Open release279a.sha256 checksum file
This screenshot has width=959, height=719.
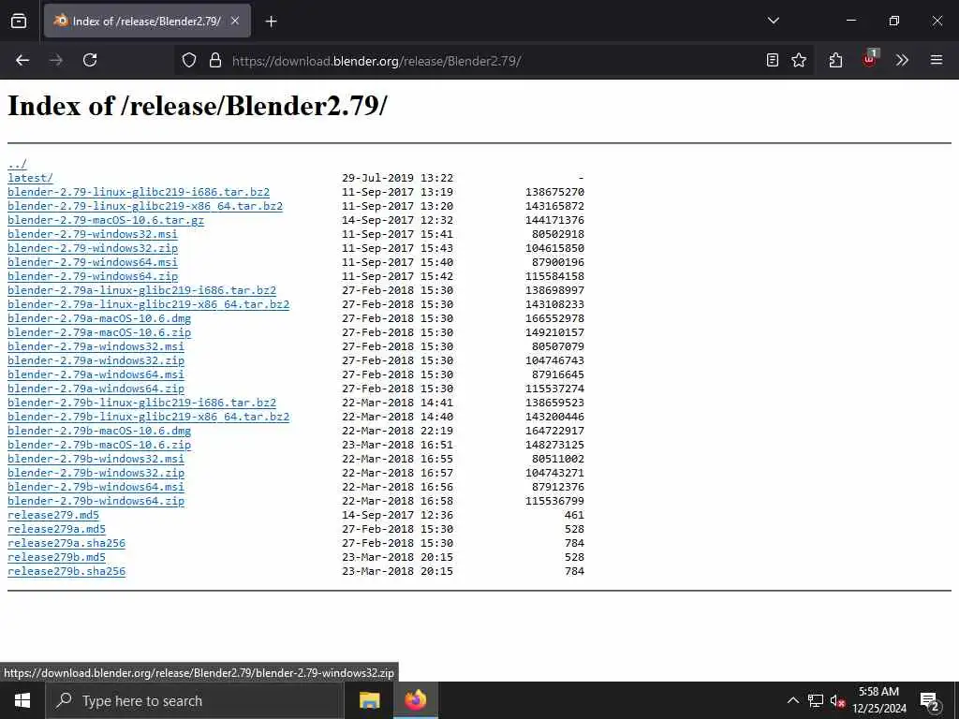click(x=66, y=544)
